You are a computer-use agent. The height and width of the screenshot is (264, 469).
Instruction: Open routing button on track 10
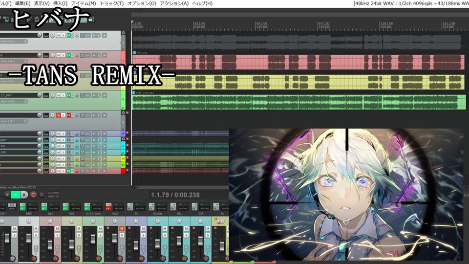coord(46,158)
